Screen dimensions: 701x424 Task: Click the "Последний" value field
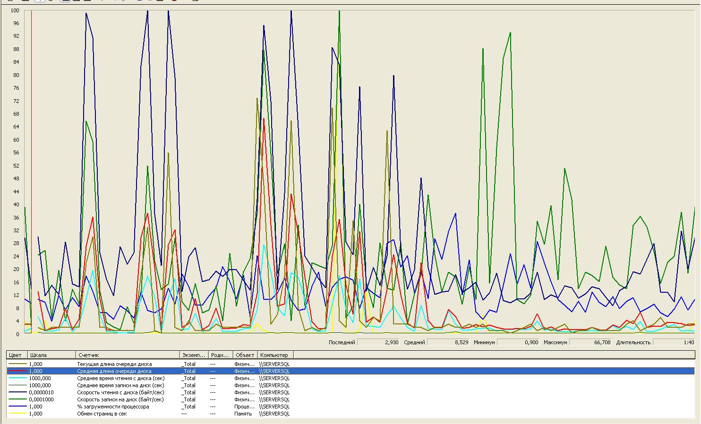click(x=378, y=342)
